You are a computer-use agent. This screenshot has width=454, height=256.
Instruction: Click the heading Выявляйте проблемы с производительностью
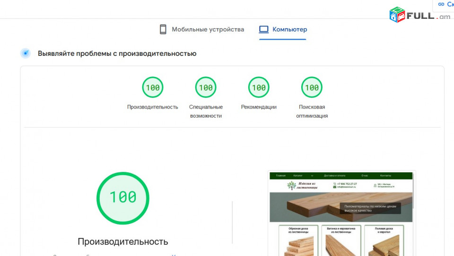coord(117,53)
